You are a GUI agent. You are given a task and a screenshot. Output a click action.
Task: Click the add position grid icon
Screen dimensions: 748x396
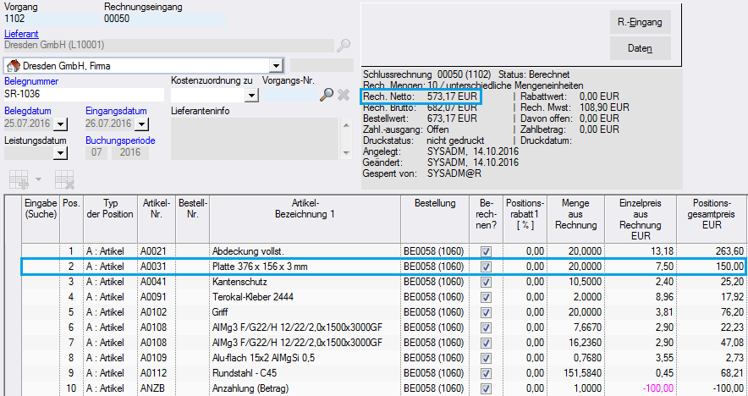(18, 179)
